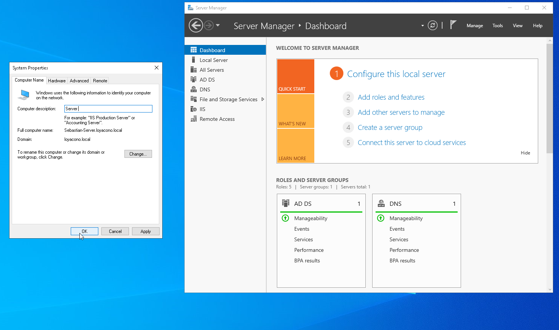559x330 pixels.
Task: Open Services in the AD DS tile
Action: (304, 239)
